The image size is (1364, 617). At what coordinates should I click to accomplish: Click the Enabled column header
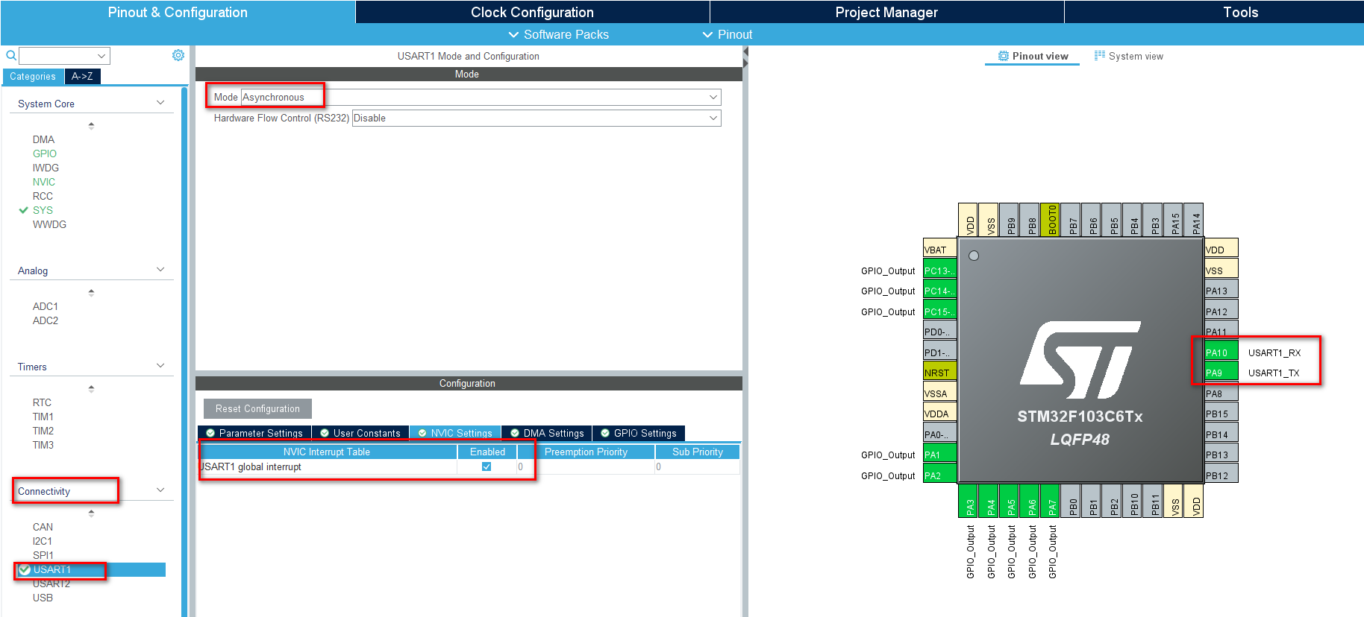487,452
